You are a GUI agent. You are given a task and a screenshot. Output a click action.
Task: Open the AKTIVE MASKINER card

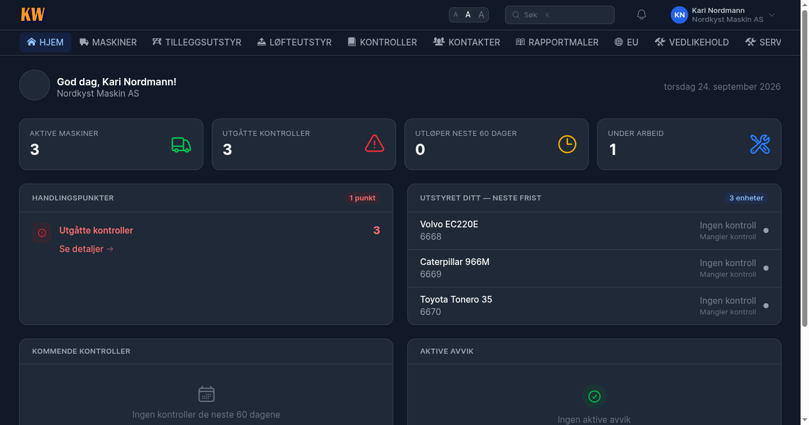[x=111, y=144]
